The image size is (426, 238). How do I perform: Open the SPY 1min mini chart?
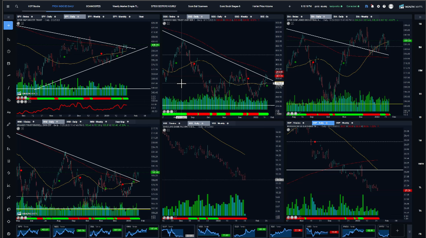[33, 231]
